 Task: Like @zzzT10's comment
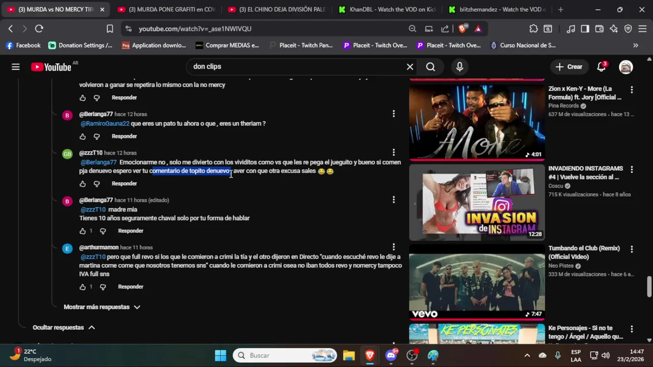click(83, 183)
